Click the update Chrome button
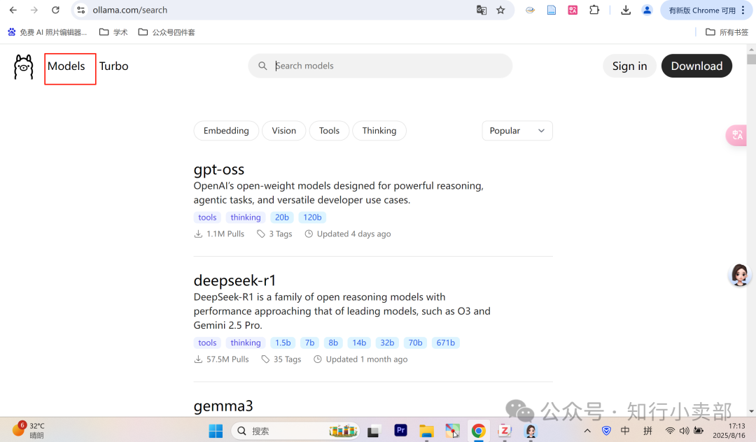This screenshot has width=756, height=442. coord(701,10)
